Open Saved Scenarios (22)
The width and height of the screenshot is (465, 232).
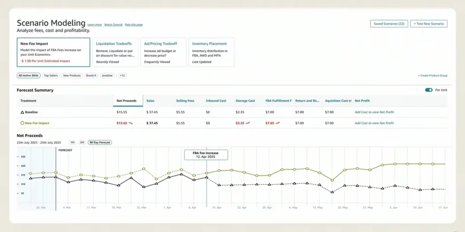[x=389, y=24]
